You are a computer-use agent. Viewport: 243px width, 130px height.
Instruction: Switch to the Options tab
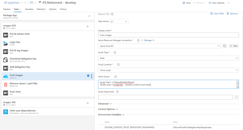pyautogui.click(x=53, y=9)
